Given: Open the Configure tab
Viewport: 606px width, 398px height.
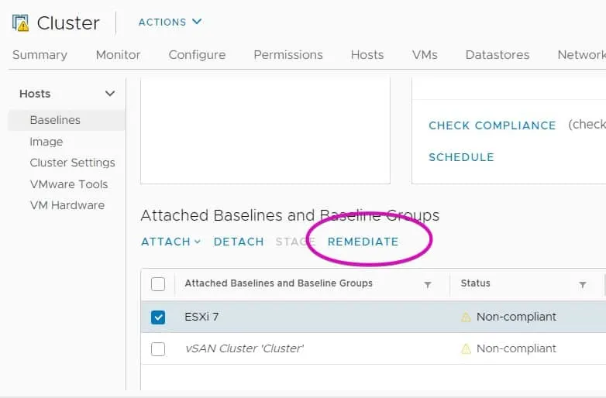Looking at the screenshot, I should [197, 55].
